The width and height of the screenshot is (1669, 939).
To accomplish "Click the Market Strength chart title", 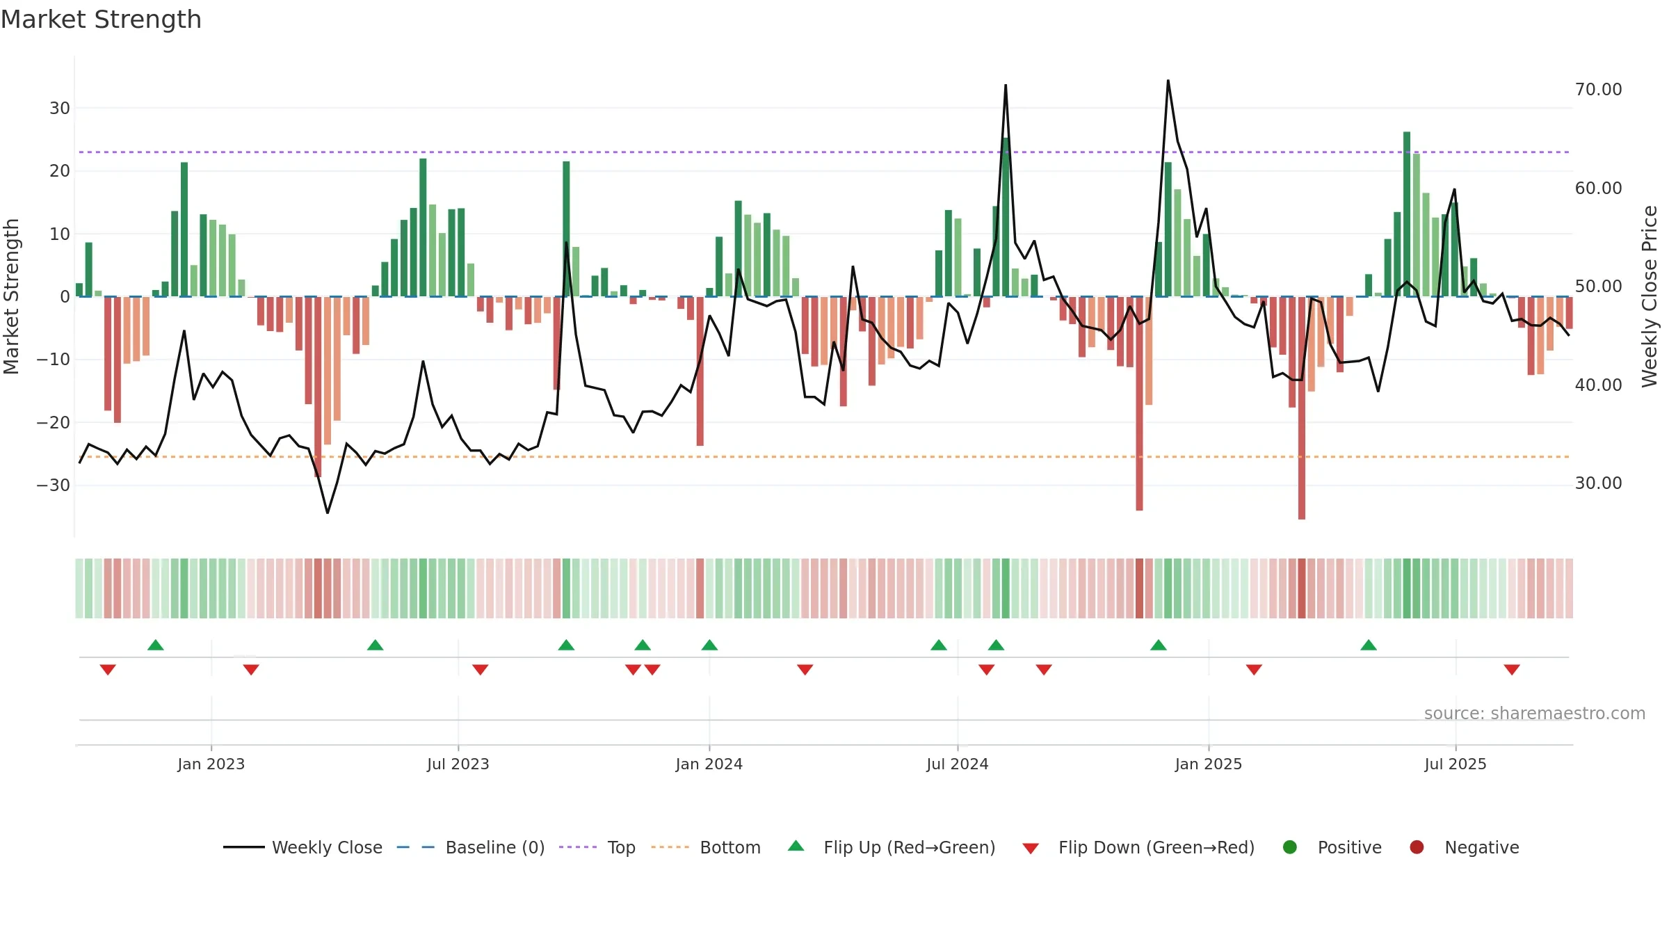I will point(101,19).
